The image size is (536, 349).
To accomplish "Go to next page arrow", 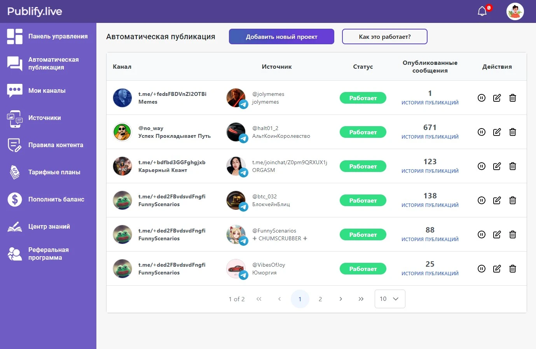I will (x=340, y=299).
